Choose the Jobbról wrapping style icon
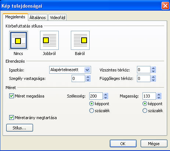This screenshot has width=170, height=151. (49, 40)
